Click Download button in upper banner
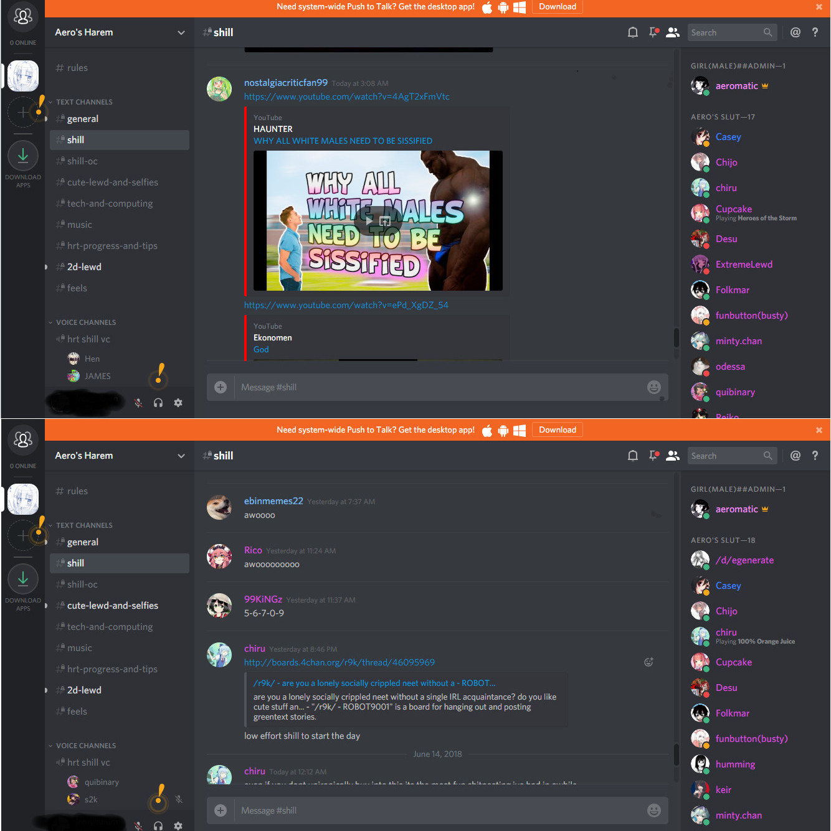The width and height of the screenshot is (831, 831). tap(558, 7)
